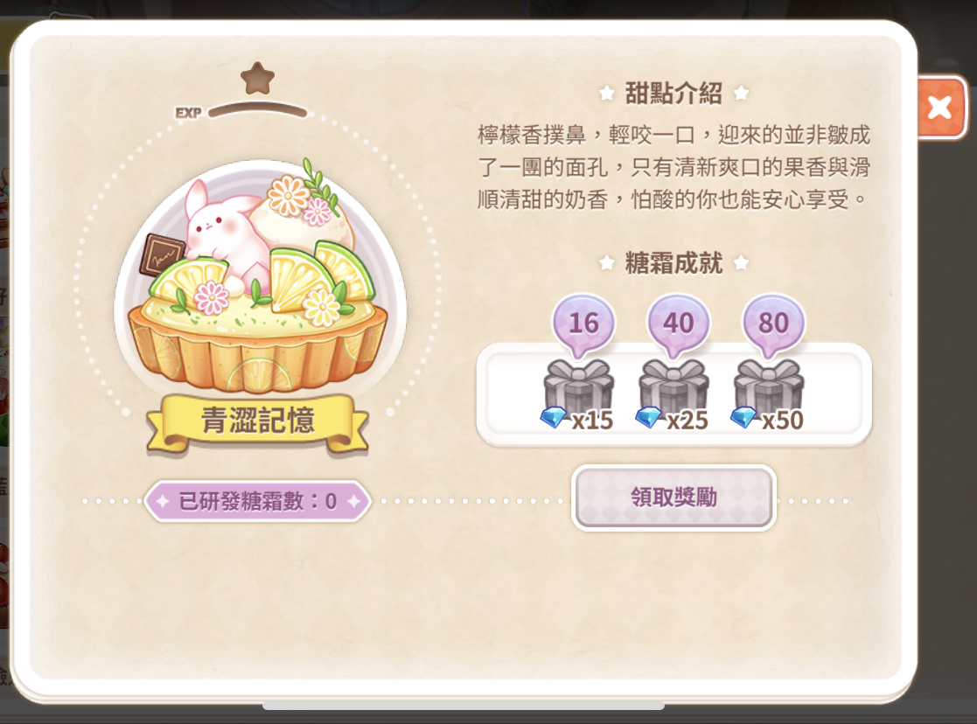This screenshot has height=724, width=977.
Task: Select the 80 frosting milestone bubble
Action: pos(773,325)
